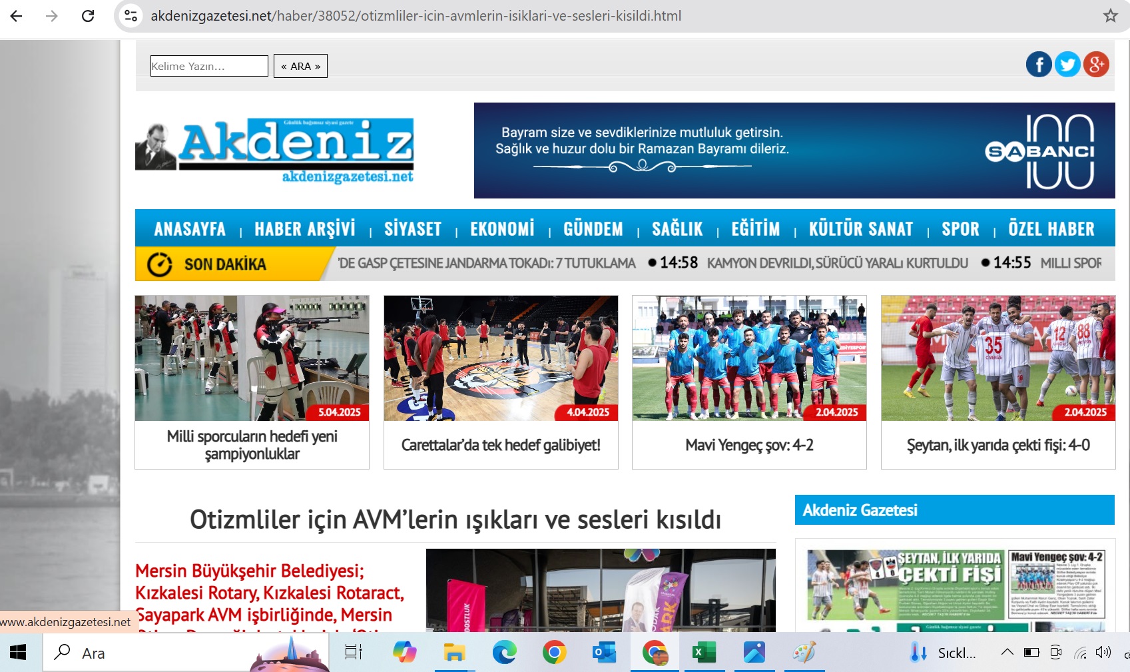This screenshot has width=1130, height=672.
Task: Launch Copilot from the taskbar
Action: click(x=404, y=653)
